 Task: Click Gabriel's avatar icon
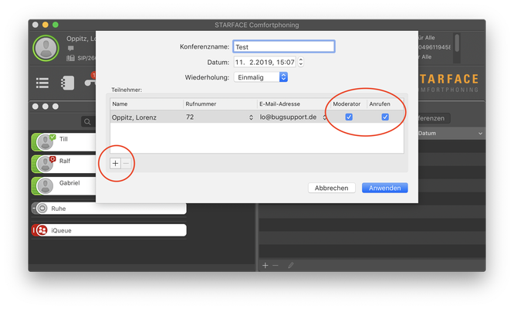46,186
